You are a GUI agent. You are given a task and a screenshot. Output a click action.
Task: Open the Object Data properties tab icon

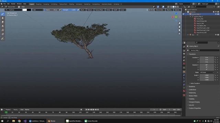click(x=184, y=88)
